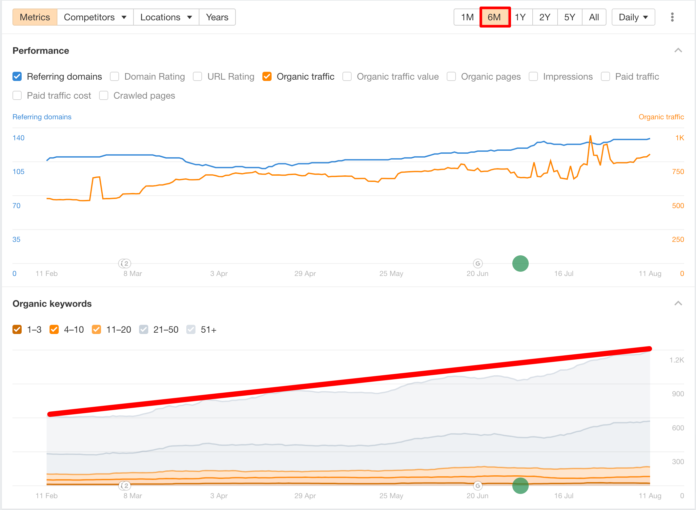Screen dimensions: 696x510
Task: Open the three-dot more options menu
Action: [672, 17]
